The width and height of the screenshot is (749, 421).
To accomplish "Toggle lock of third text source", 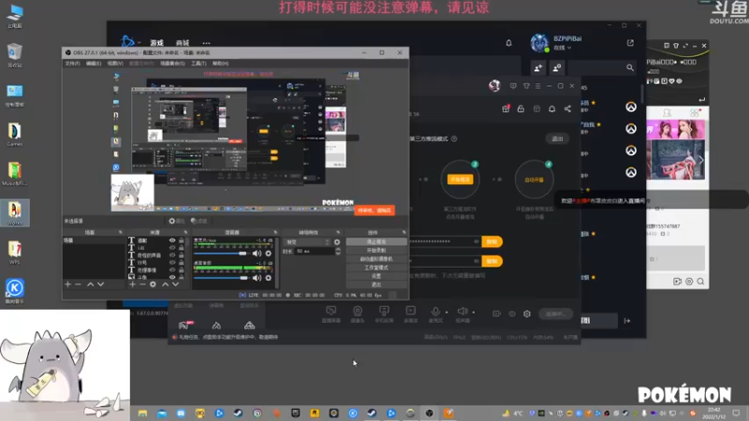I will (x=182, y=254).
